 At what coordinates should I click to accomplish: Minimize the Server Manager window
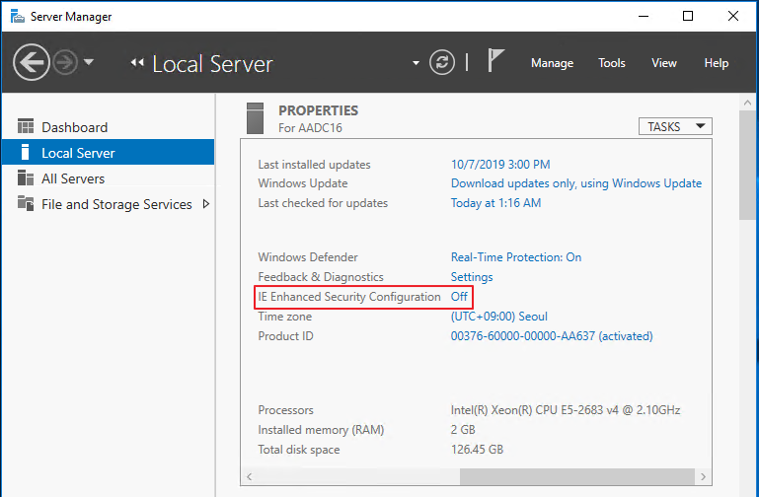[644, 16]
